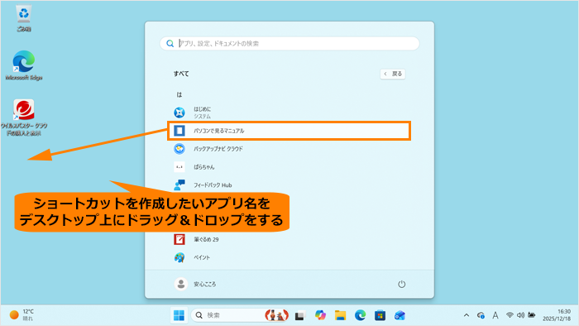This screenshot has height=326, width=579.
Task: Open the Wi-Fi network tray icon
Action: [x=510, y=315]
